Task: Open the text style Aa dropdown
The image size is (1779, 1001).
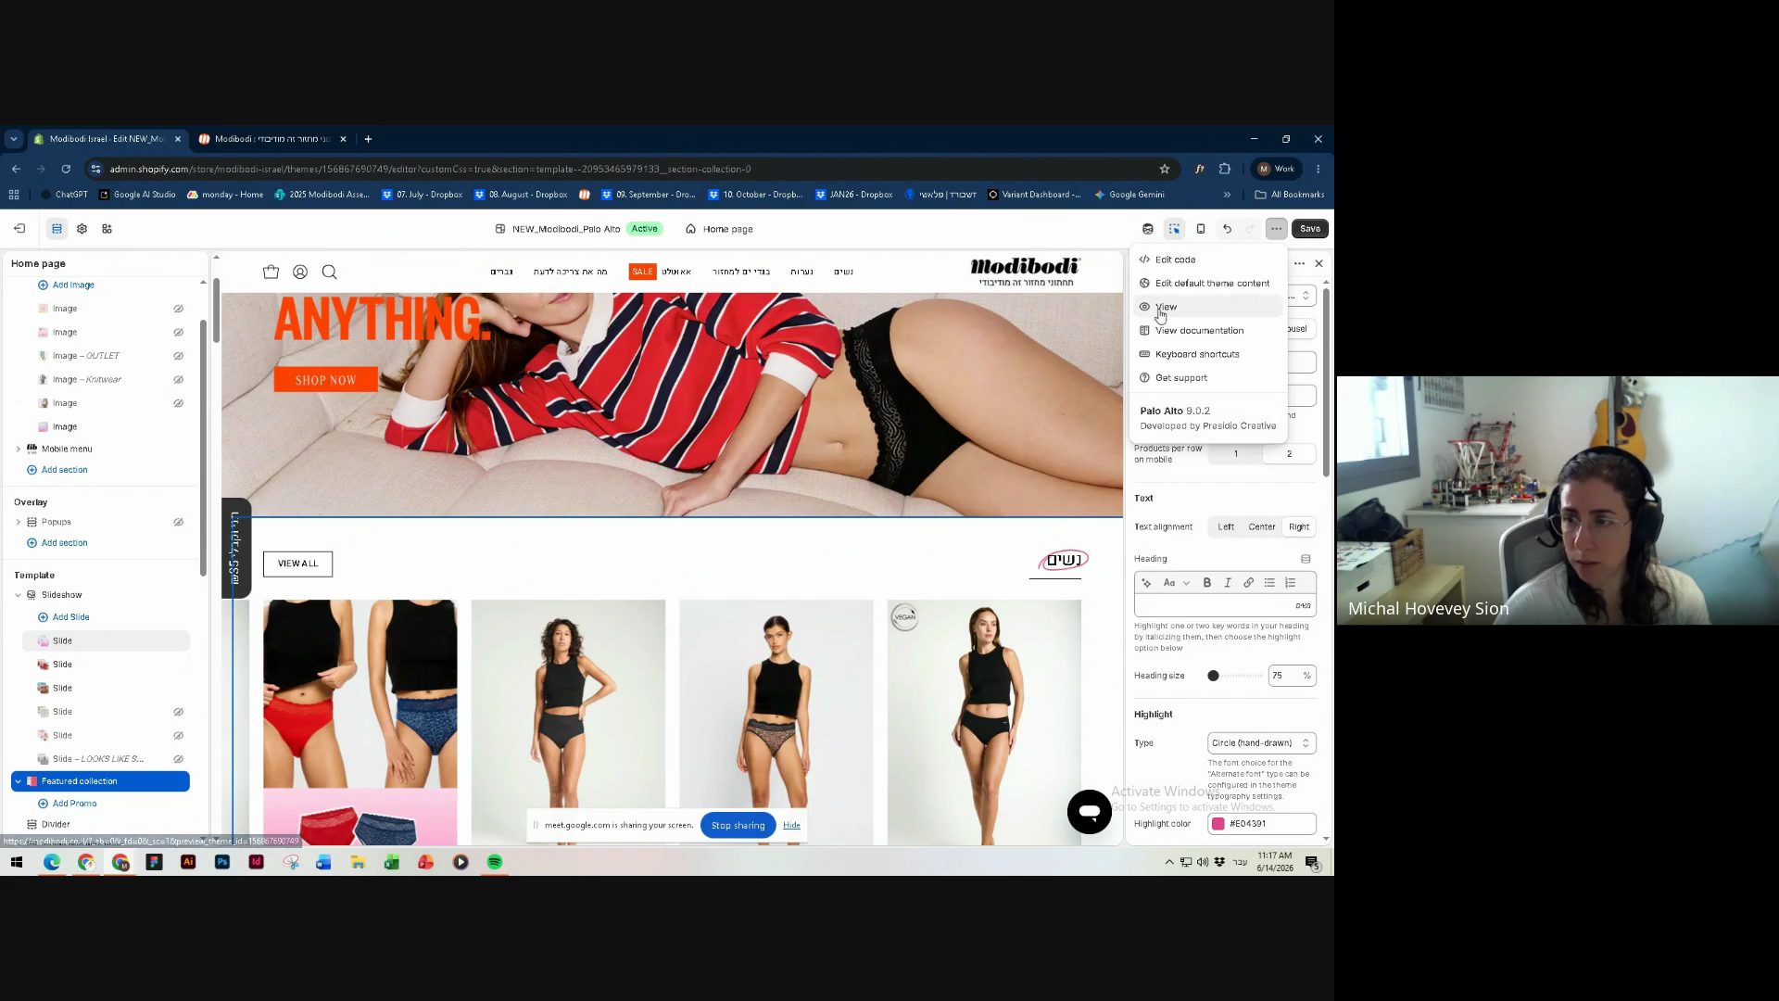Action: click(x=1176, y=583)
